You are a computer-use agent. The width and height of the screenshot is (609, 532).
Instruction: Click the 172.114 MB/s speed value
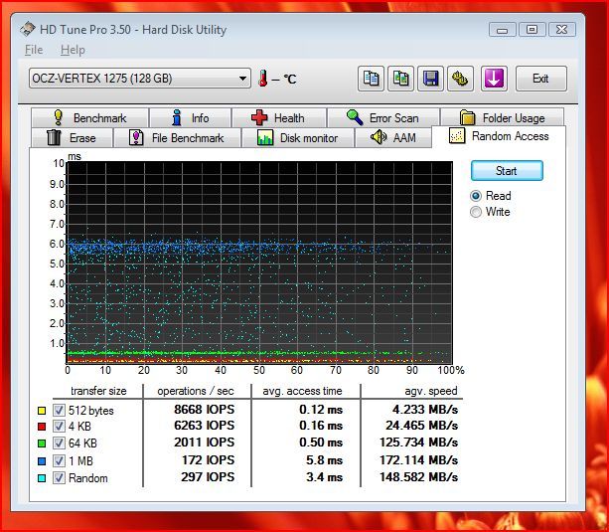[418, 460]
